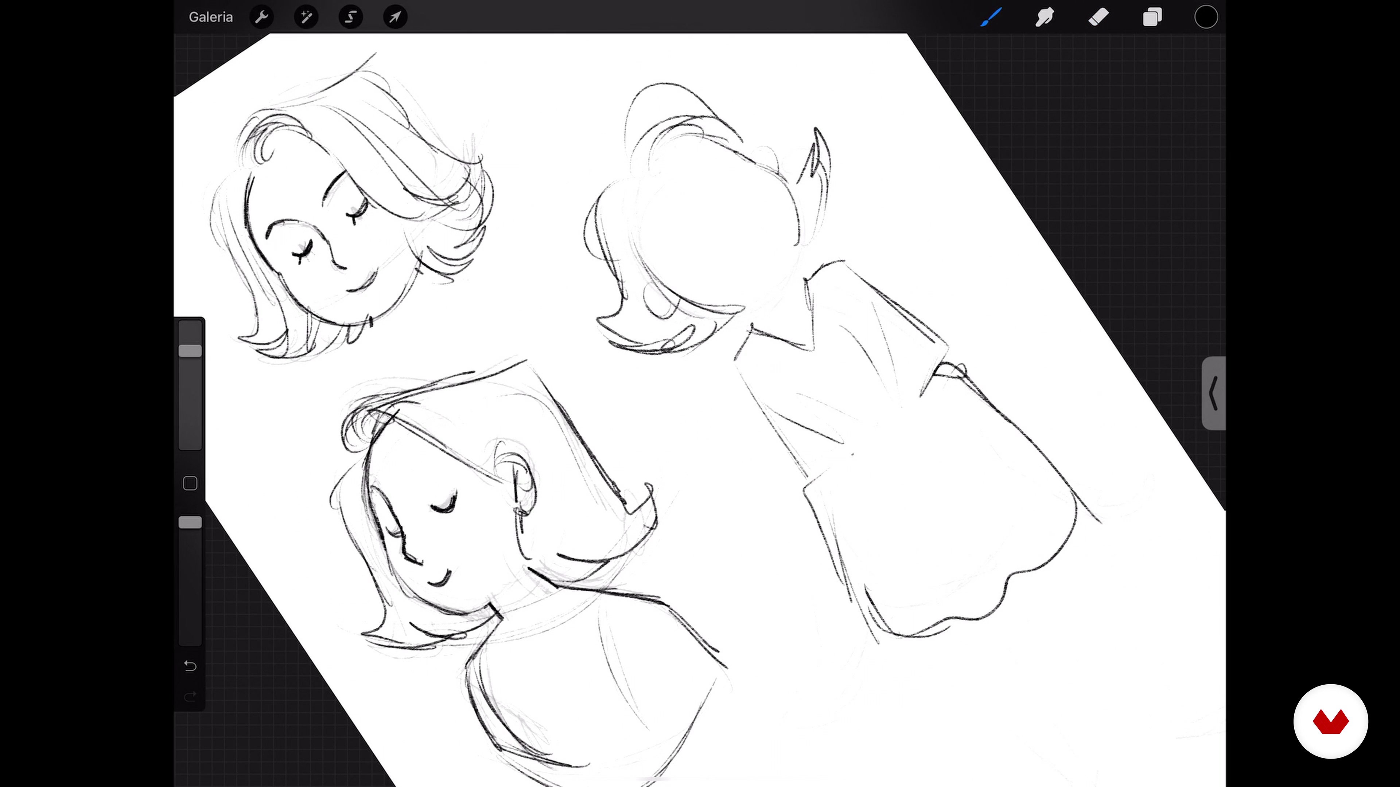
Task: Open the Layers panel
Action: click(1152, 17)
